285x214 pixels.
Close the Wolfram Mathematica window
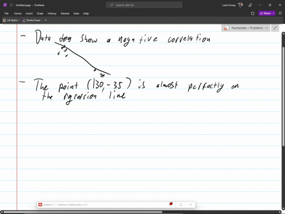[x=191, y=204]
